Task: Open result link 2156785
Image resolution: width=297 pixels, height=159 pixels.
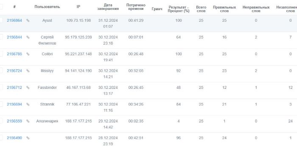Action: click(x=14, y=54)
